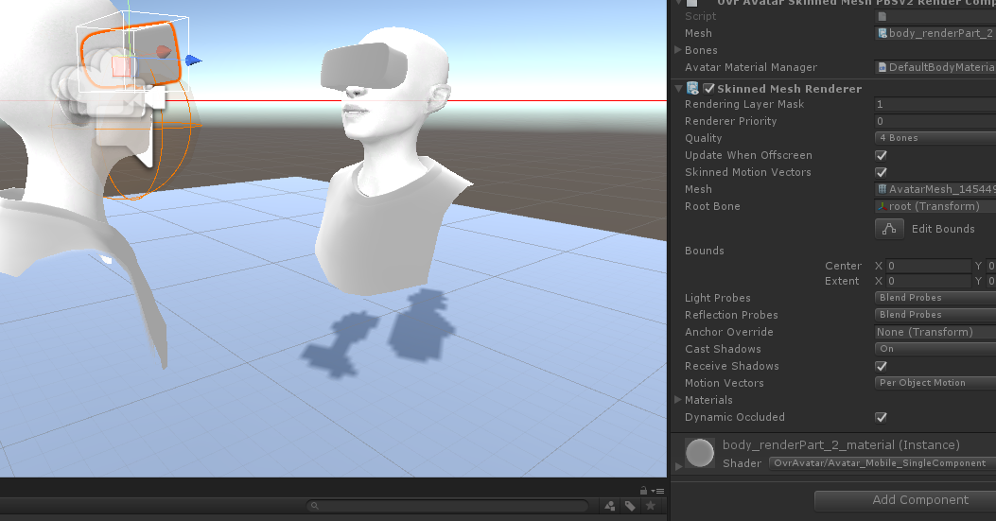Screen dimensions: 996x521
Task: Toggle the Dynamic Occluded checkbox
Action: tap(881, 417)
